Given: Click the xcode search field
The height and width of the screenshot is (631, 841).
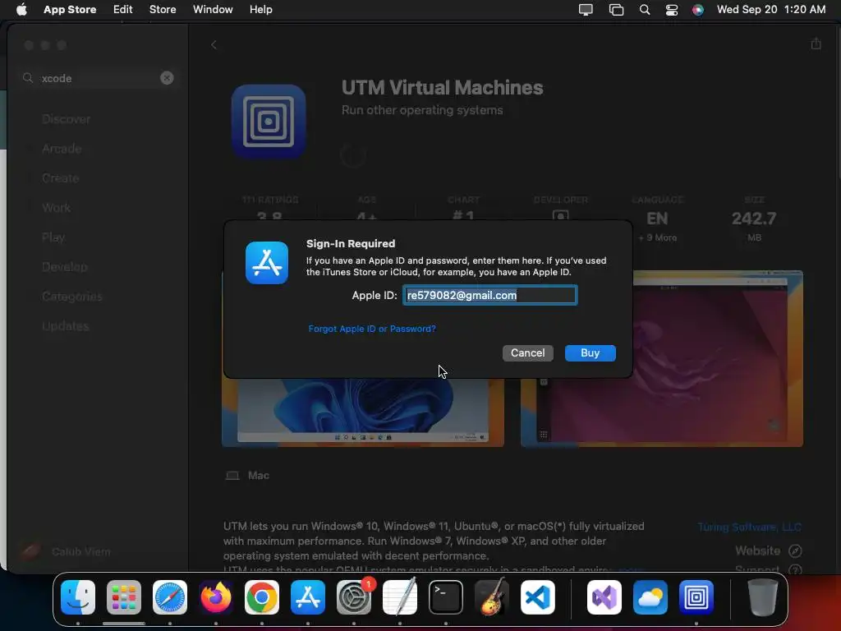Looking at the screenshot, I should tap(99, 78).
